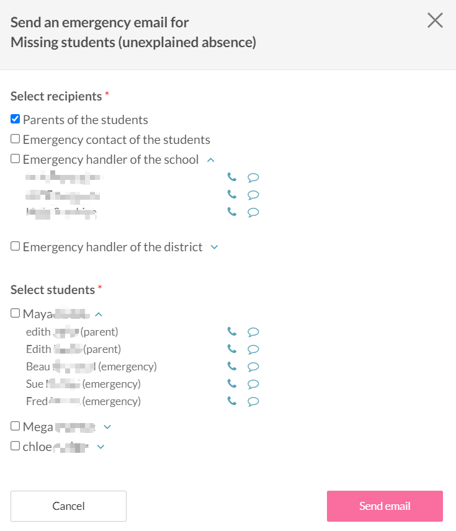Uncheck Parents of the students checkbox
This screenshot has height=531, width=456.
click(16, 119)
